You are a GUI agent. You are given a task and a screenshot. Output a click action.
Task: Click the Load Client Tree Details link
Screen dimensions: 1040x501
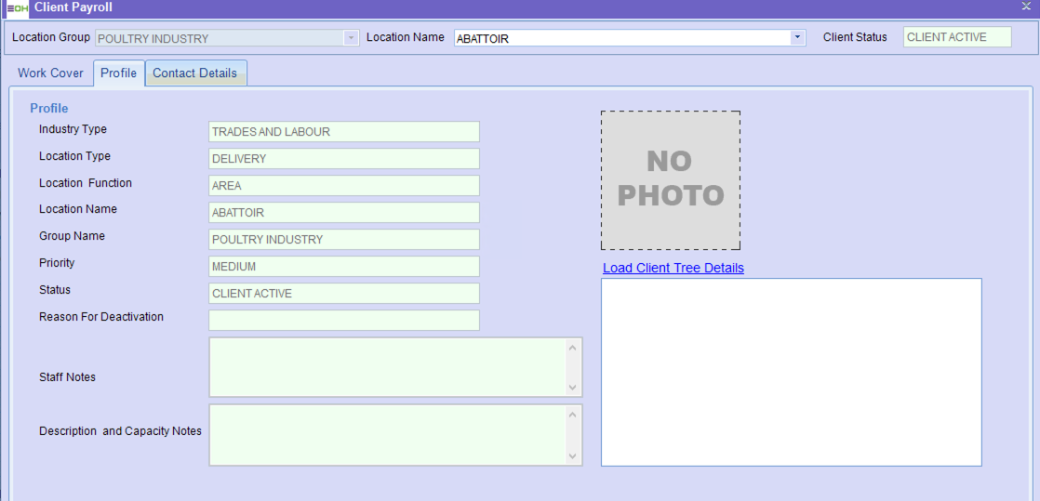(x=673, y=268)
